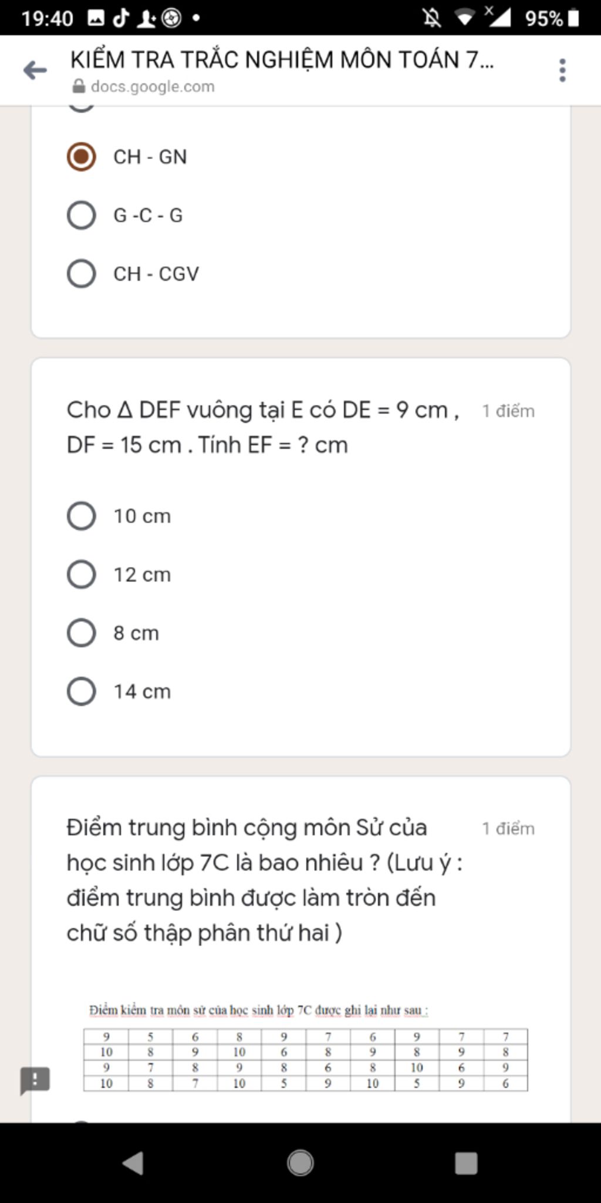601x1203 pixels.
Task: Tap the lock icon beside docs.google.com
Action: click(x=79, y=86)
